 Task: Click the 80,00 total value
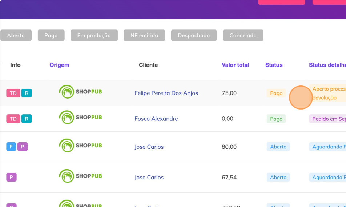[x=229, y=147]
